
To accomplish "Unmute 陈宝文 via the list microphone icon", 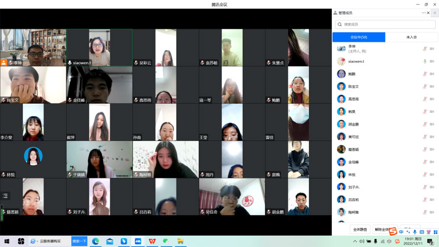I will coord(425,86).
